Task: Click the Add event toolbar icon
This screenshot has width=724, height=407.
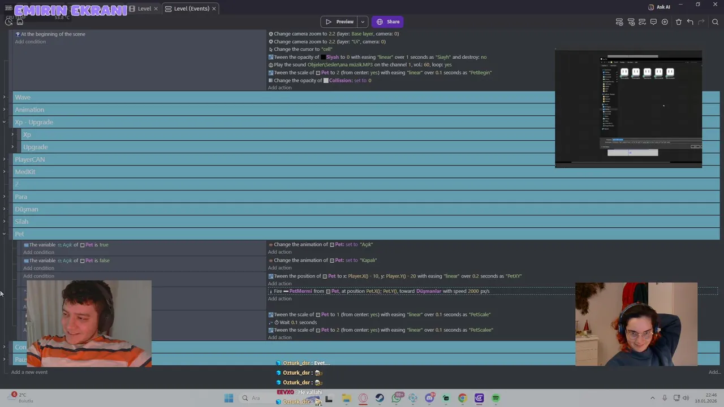Action: pyautogui.click(x=619, y=22)
